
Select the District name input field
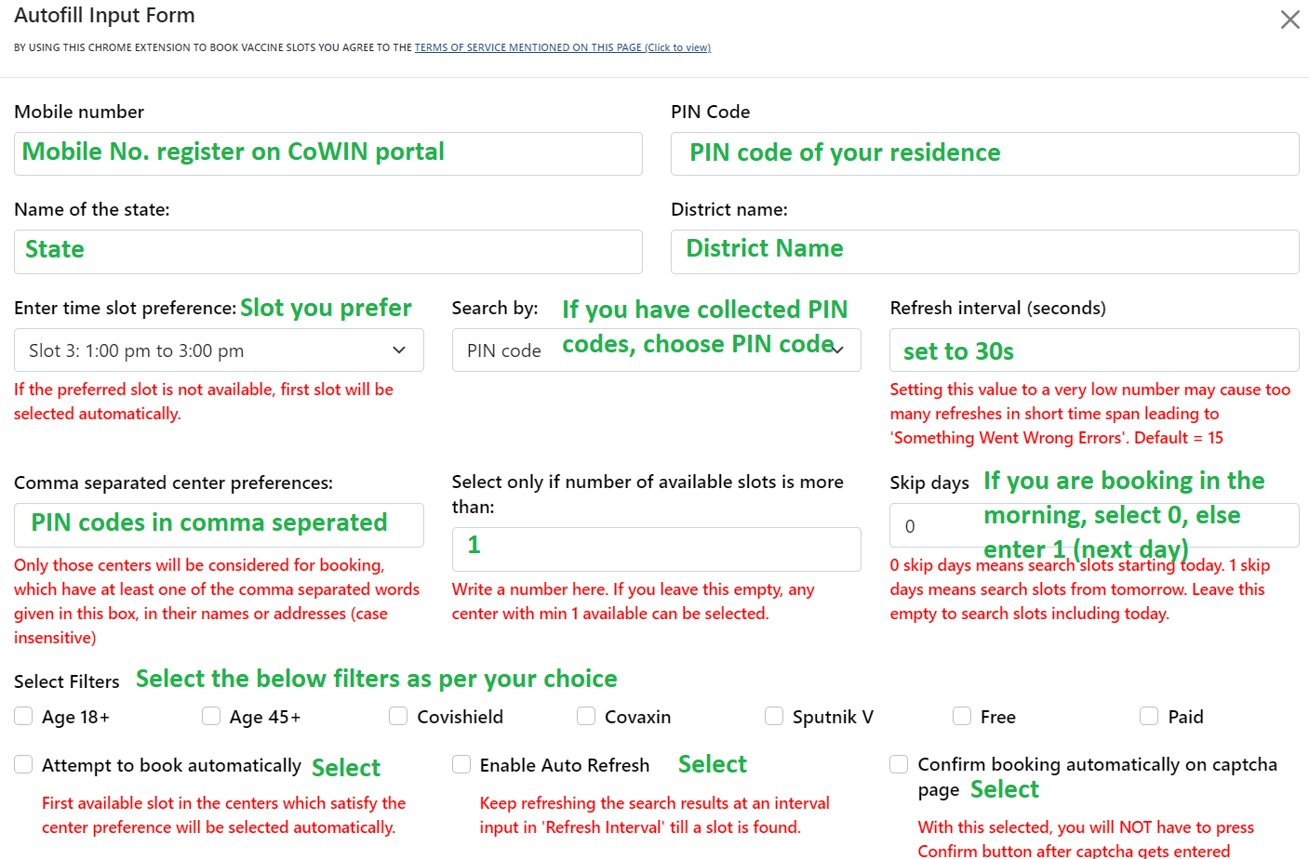[x=984, y=252]
